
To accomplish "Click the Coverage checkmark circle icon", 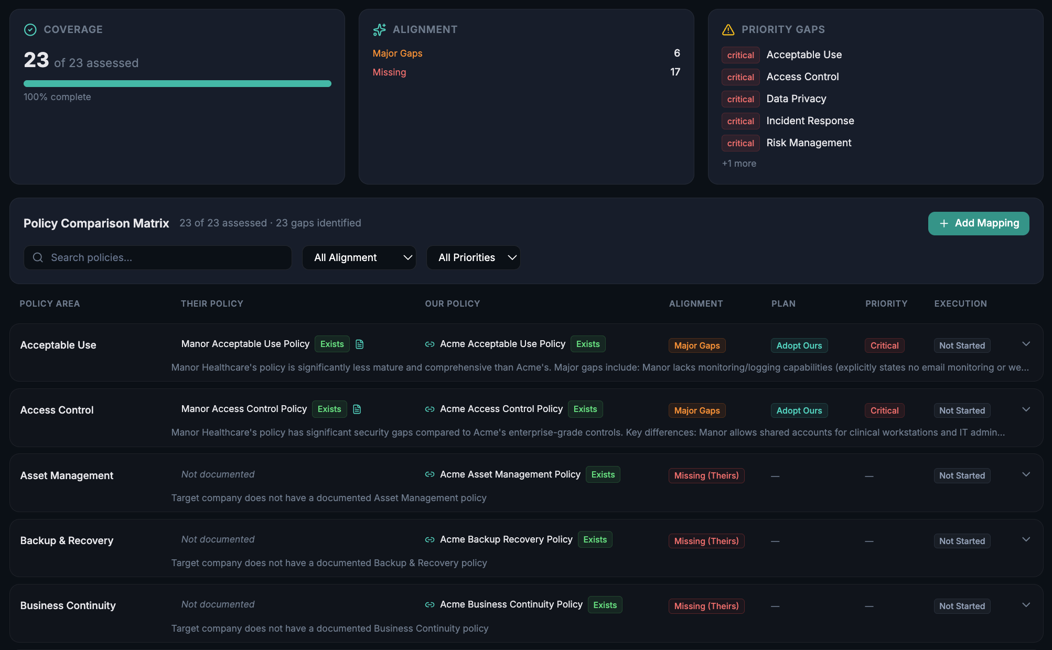I will pyautogui.click(x=30, y=30).
